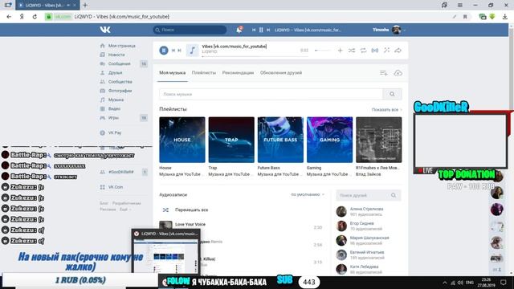Add current track with the plus icon
This screenshot has width=514, height=289.
(x=340, y=50)
